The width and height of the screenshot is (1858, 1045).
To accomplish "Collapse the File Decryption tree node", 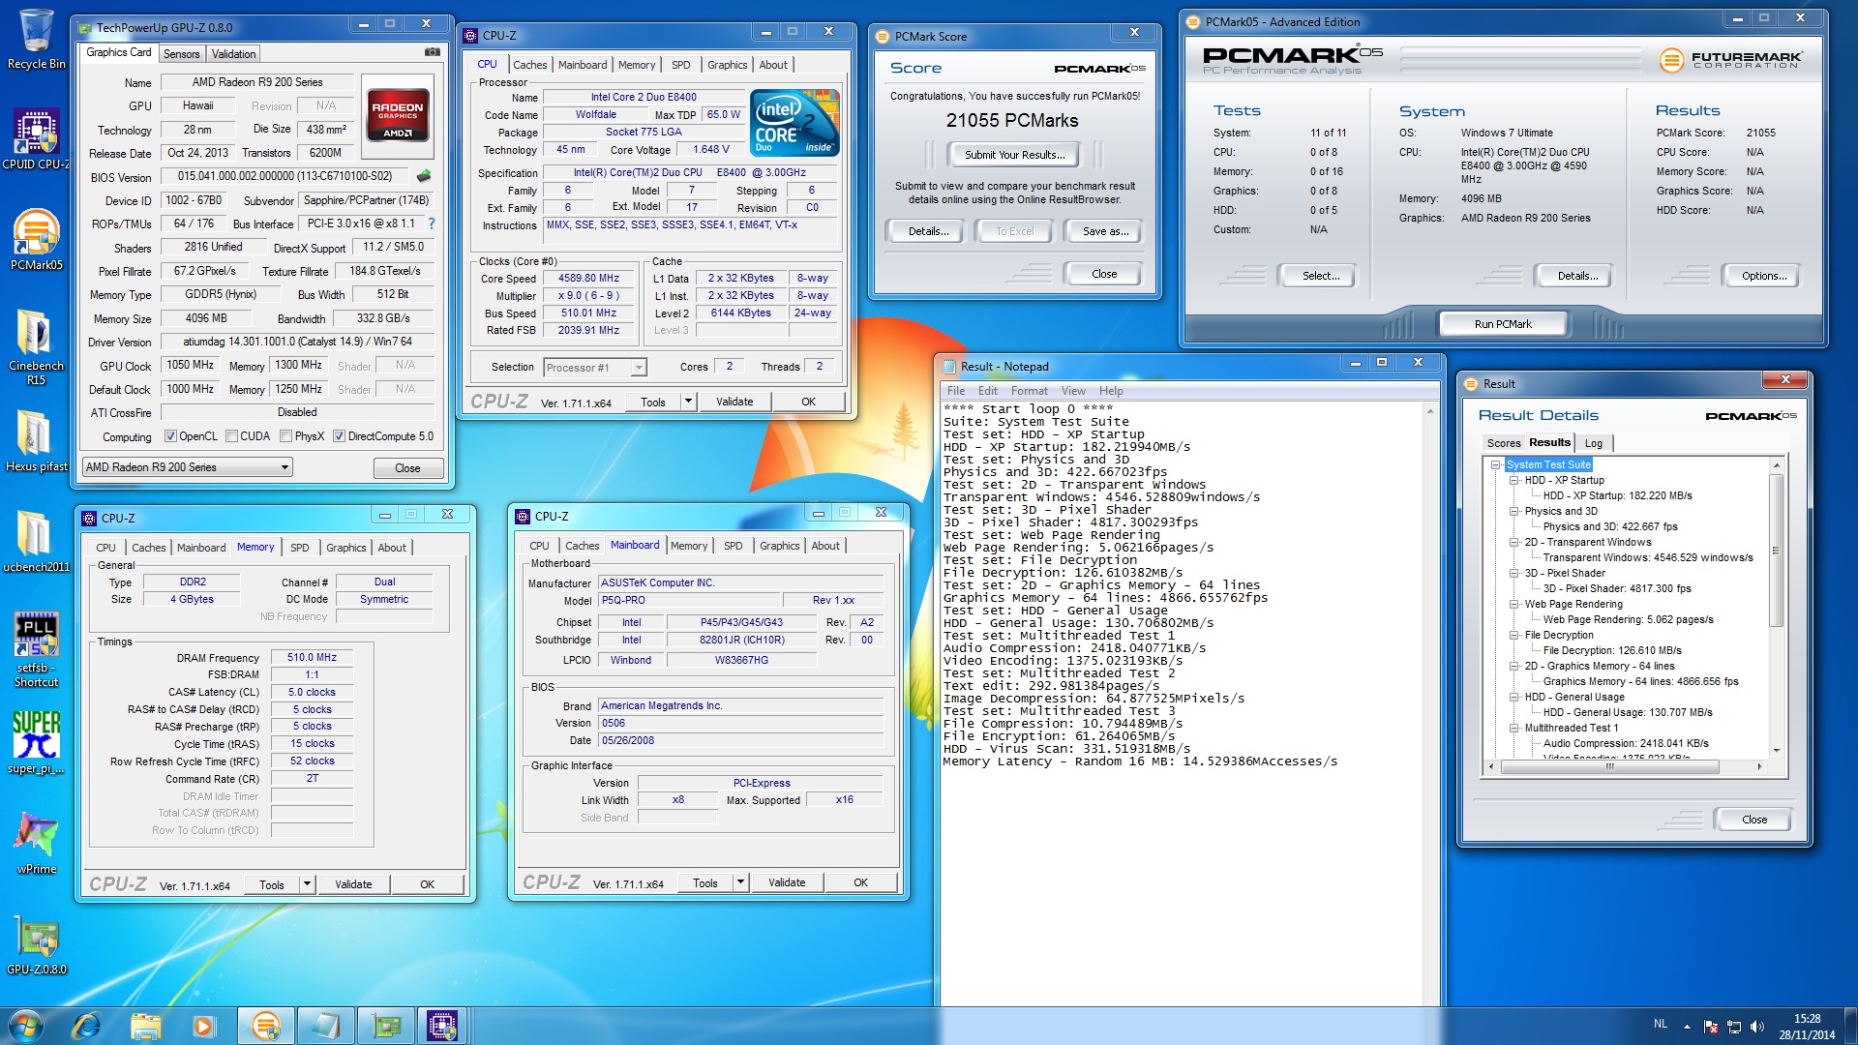I will [x=1514, y=635].
